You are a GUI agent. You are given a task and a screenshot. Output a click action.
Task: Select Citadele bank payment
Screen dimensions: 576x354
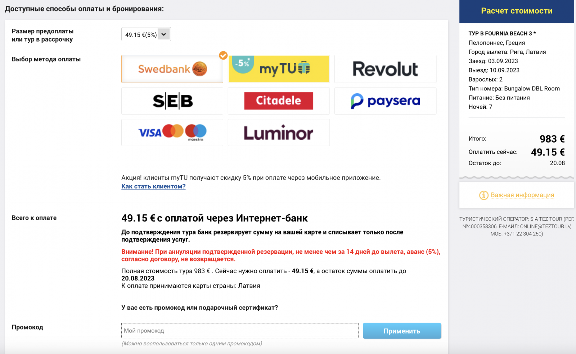279,101
